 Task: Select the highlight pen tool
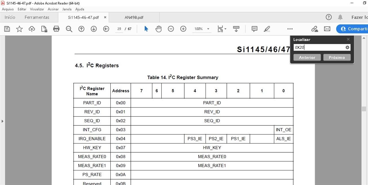point(267,29)
